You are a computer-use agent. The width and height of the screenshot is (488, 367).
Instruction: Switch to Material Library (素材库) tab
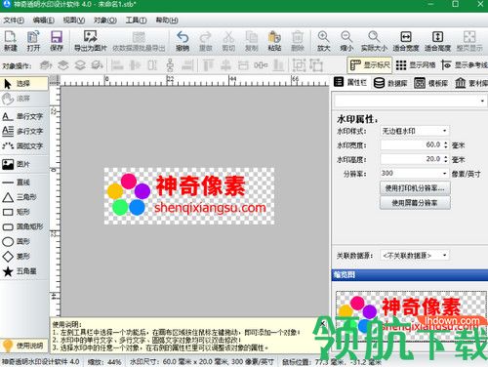(x=470, y=83)
